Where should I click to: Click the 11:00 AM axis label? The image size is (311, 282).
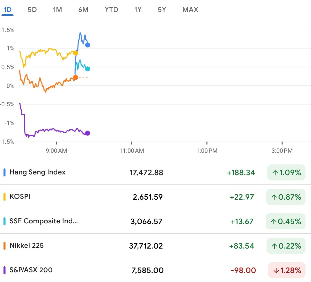point(132,151)
